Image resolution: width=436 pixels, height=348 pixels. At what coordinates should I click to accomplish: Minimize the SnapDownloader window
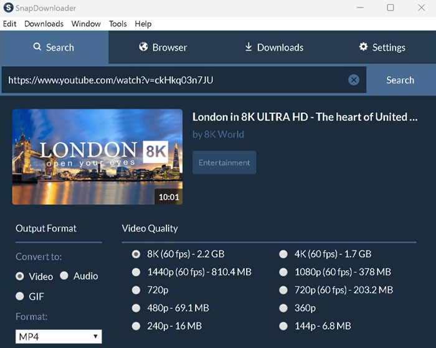click(x=361, y=7)
